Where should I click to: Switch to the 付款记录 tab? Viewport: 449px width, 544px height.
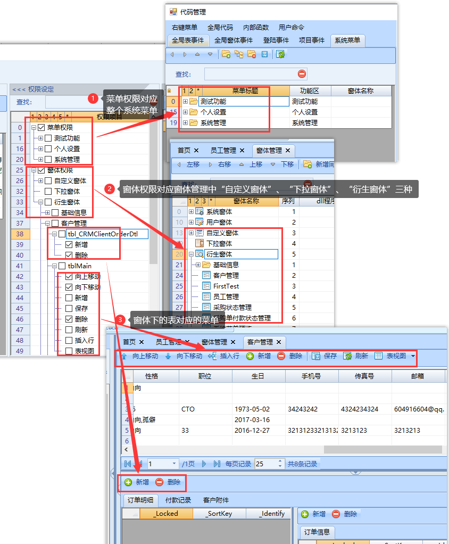[178, 500]
